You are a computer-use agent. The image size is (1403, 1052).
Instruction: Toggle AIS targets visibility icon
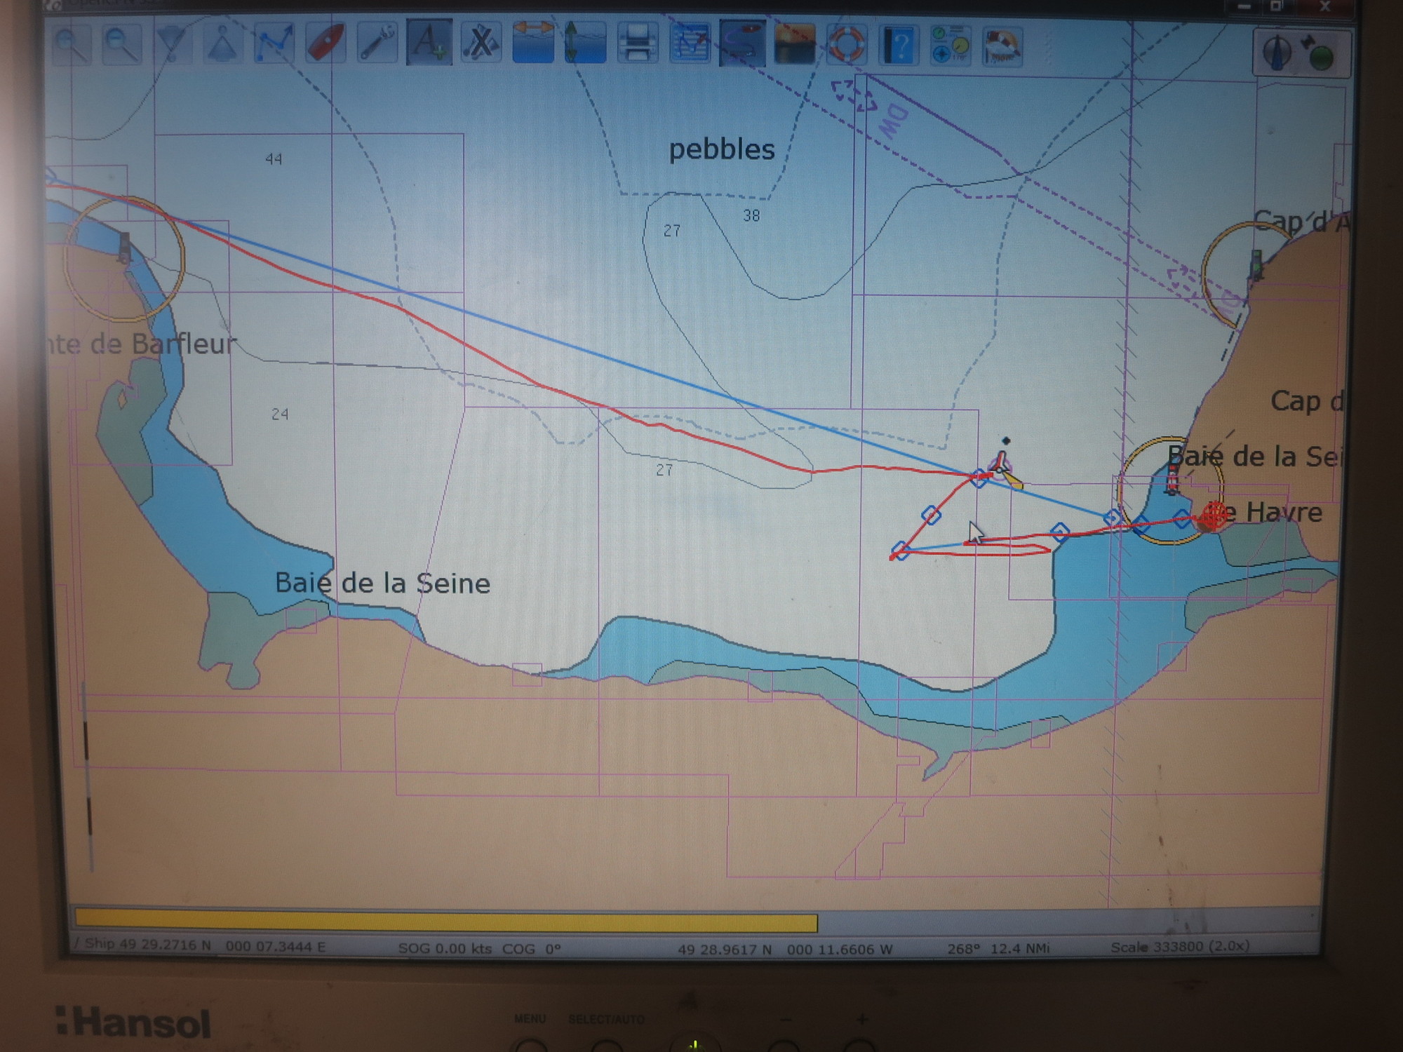click(x=481, y=43)
